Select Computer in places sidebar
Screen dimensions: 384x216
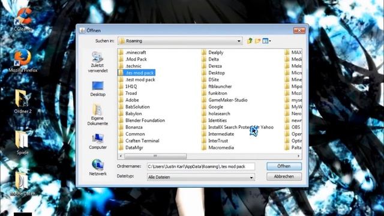click(x=98, y=142)
